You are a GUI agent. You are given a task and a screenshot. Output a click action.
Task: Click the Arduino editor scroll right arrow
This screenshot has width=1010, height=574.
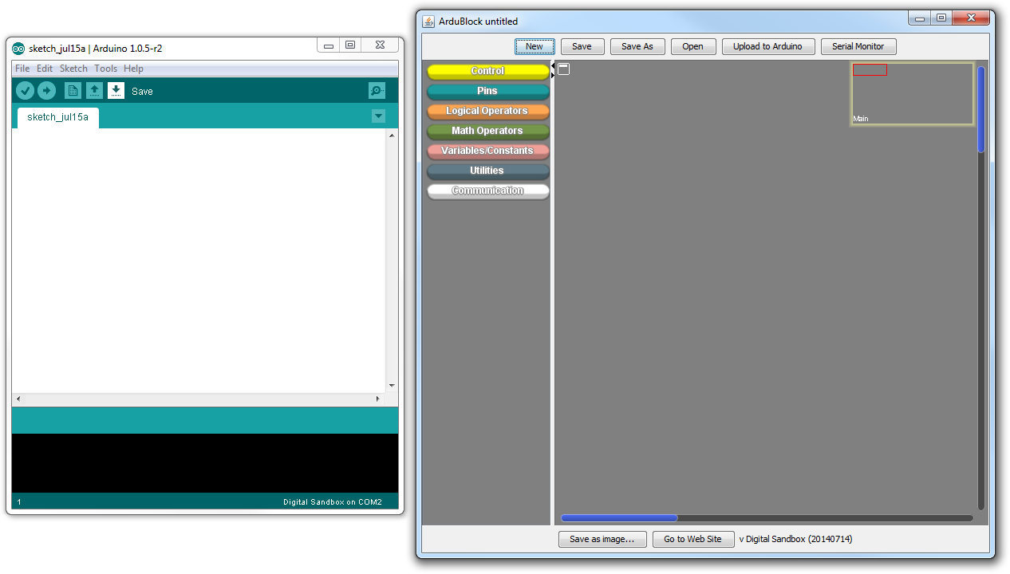(379, 399)
